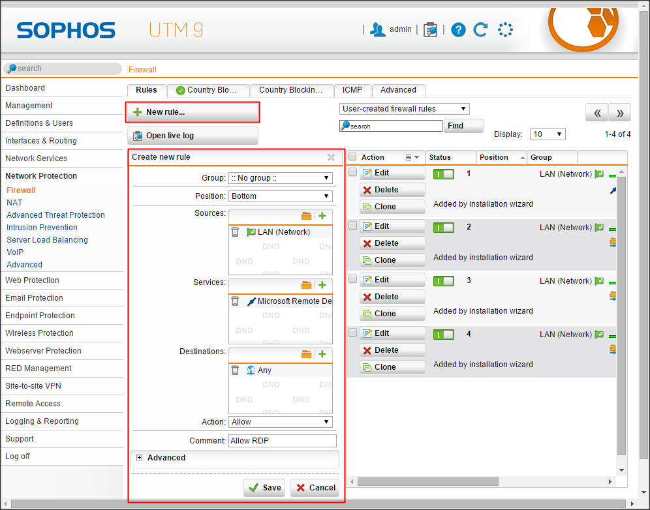Expand the Advanced section
Image resolution: width=650 pixels, height=510 pixels.
[140, 458]
